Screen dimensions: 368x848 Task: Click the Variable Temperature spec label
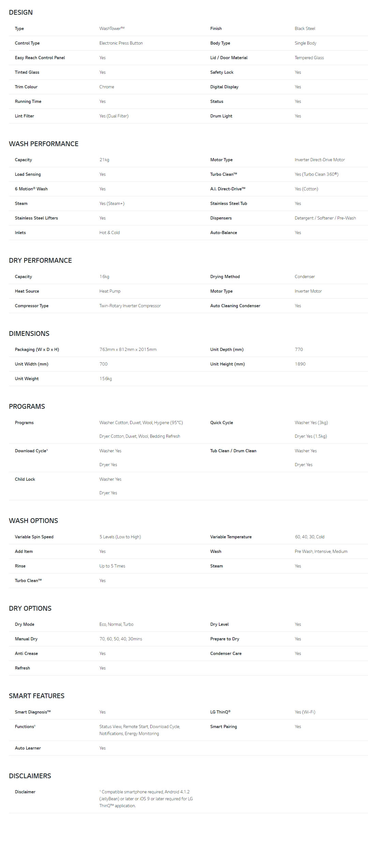[x=231, y=537]
